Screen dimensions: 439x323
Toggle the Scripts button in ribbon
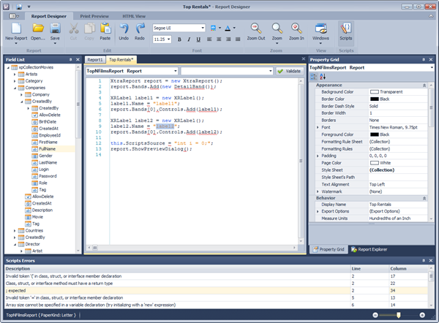point(346,34)
